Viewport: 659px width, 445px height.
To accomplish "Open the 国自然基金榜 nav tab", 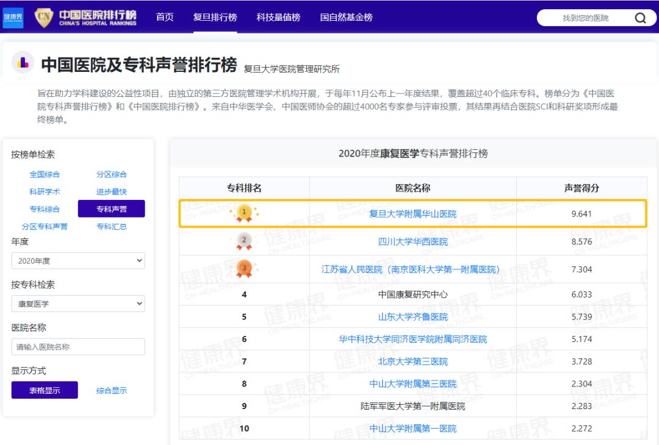I will [346, 17].
